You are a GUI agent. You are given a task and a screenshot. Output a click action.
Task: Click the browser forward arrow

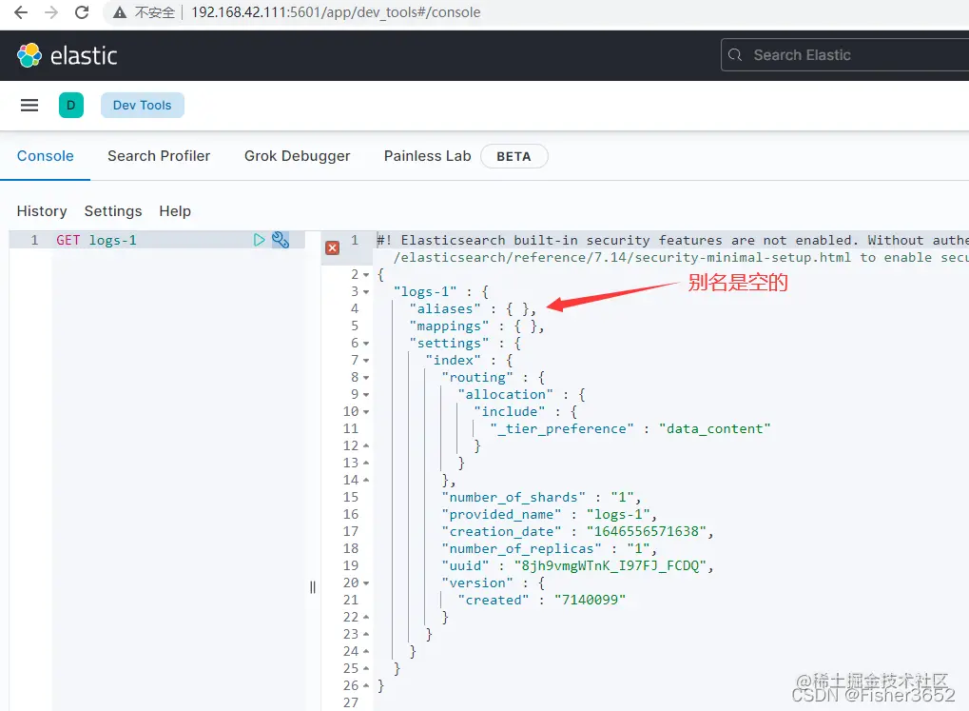coord(51,12)
